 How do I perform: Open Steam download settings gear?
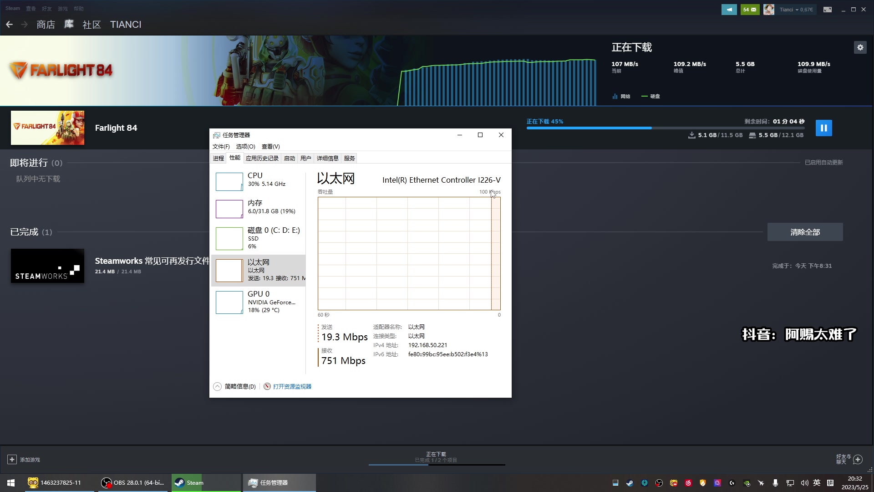860,47
